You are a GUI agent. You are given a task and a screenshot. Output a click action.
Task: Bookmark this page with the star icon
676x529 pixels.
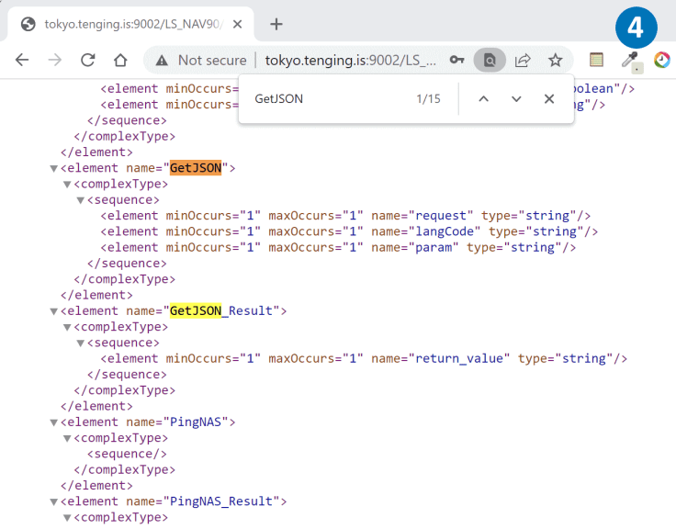pos(555,60)
